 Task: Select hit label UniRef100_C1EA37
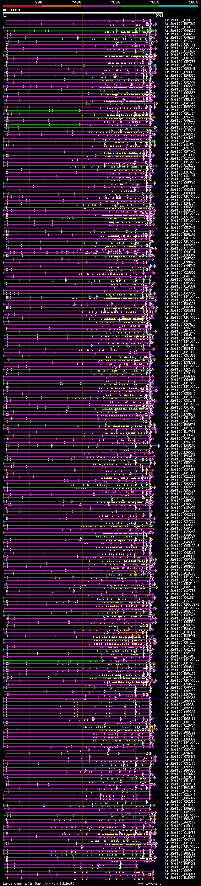pyautogui.click(x=180, y=51)
